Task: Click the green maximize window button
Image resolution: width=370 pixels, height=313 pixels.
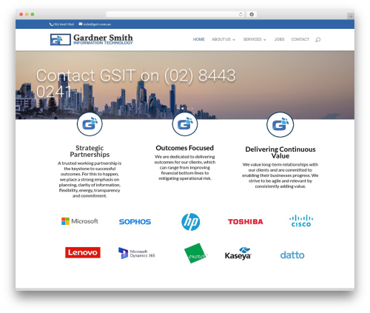Action: [x=33, y=14]
